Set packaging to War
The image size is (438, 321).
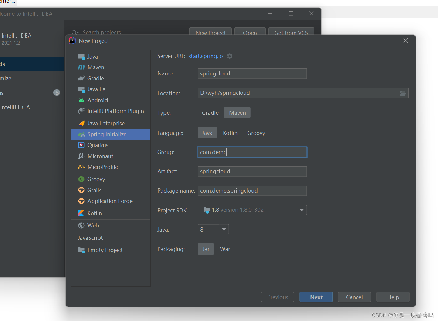click(x=225, y=249)
